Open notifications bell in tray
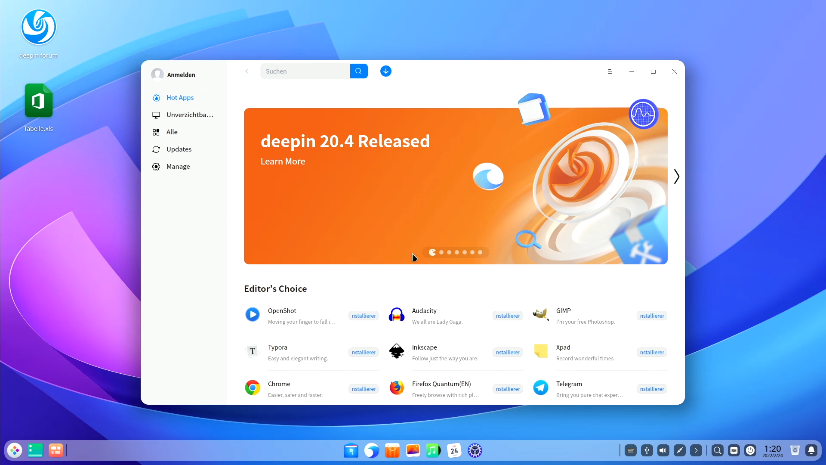 click(x=811, y=450)
